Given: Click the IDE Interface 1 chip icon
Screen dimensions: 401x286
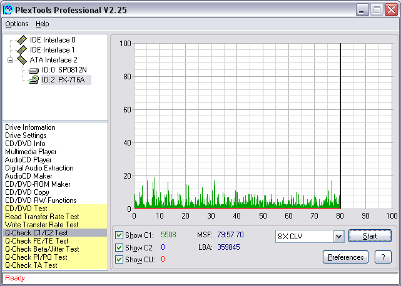Looking at the screenshot, I should click(22, 50).
